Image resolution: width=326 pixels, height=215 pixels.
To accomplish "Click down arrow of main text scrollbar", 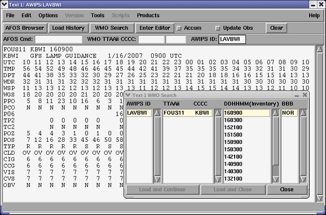I will (319, 198).
